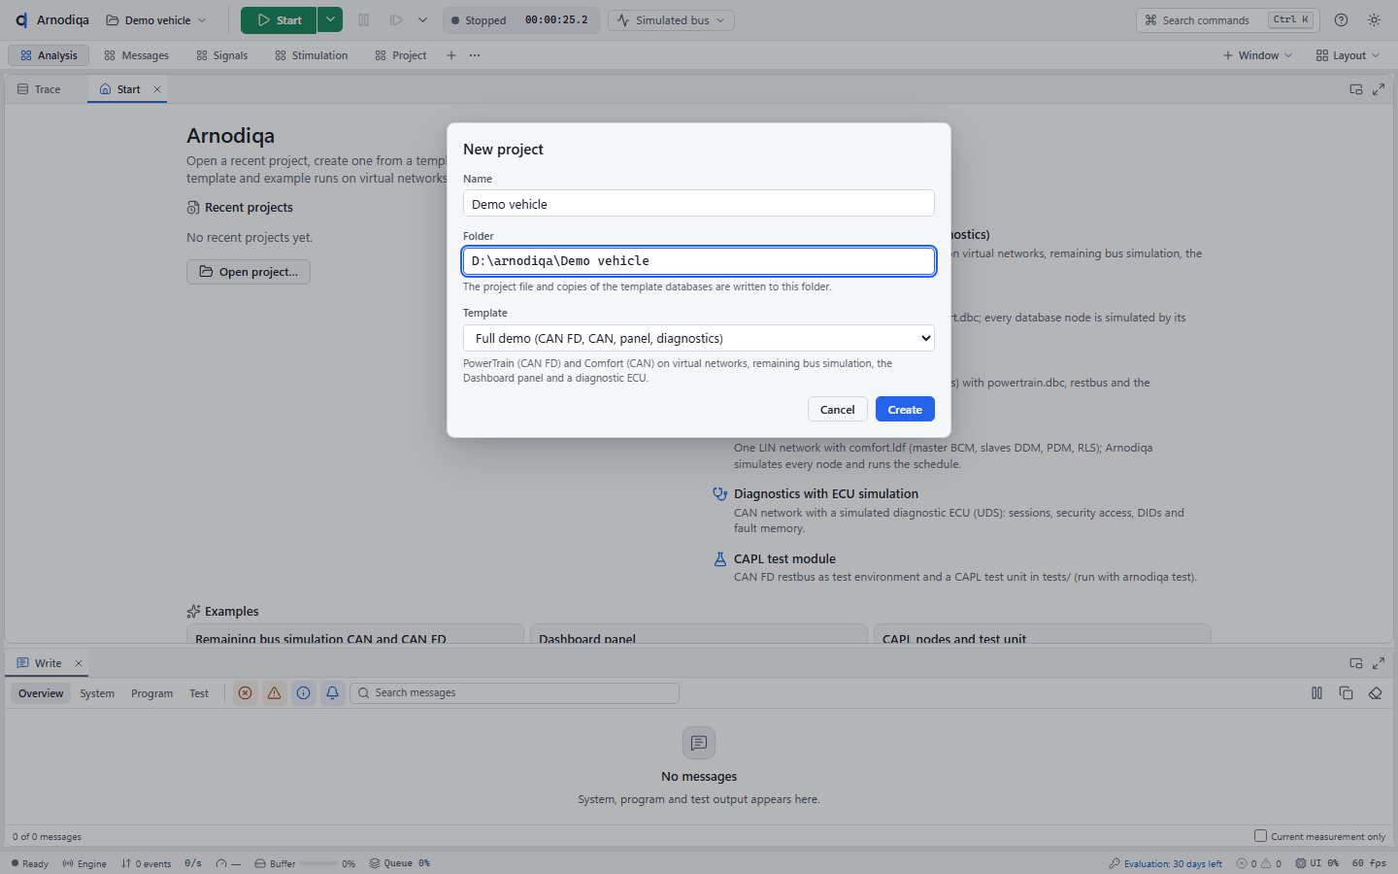Cancel the New project dialog
The width and height of the screenshot is (1398, 874).
tap(837, 409)
